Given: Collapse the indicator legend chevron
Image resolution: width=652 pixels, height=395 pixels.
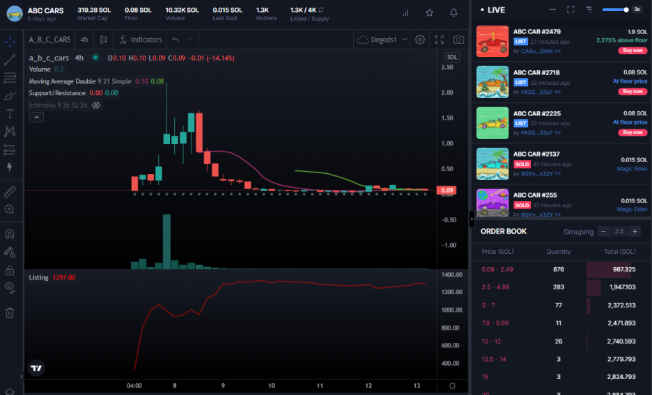Looking at the screenshot, I should pos(37,118).
